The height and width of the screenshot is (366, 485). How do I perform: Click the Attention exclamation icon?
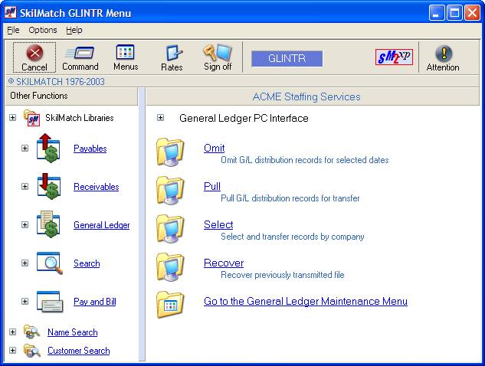(x=443, y=53)
